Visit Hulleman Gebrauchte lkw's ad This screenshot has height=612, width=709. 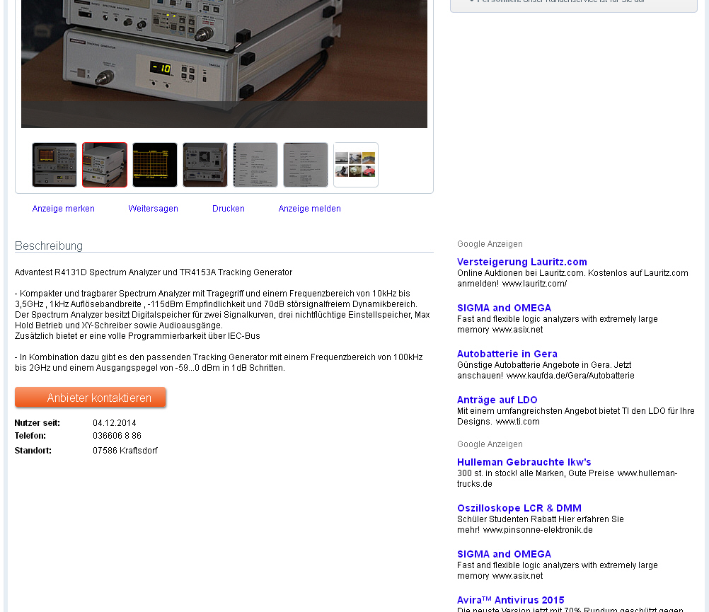[524, 463]
